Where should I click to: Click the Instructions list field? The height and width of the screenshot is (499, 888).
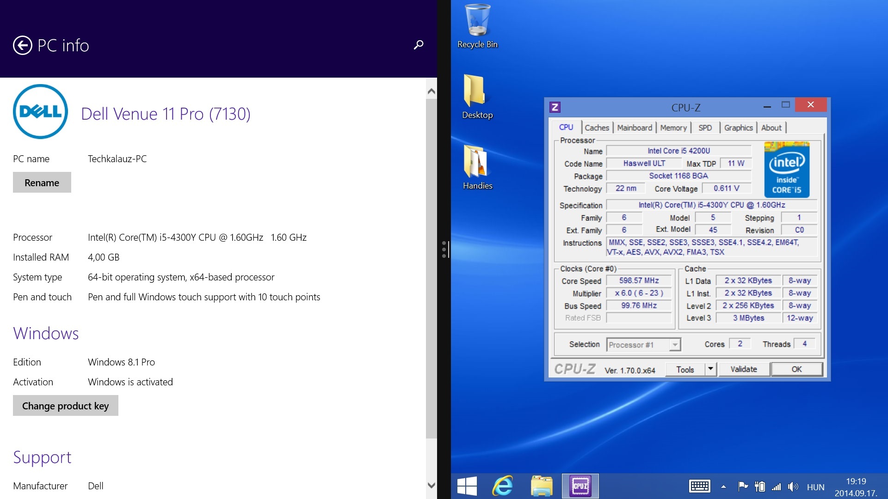point(712,247)
